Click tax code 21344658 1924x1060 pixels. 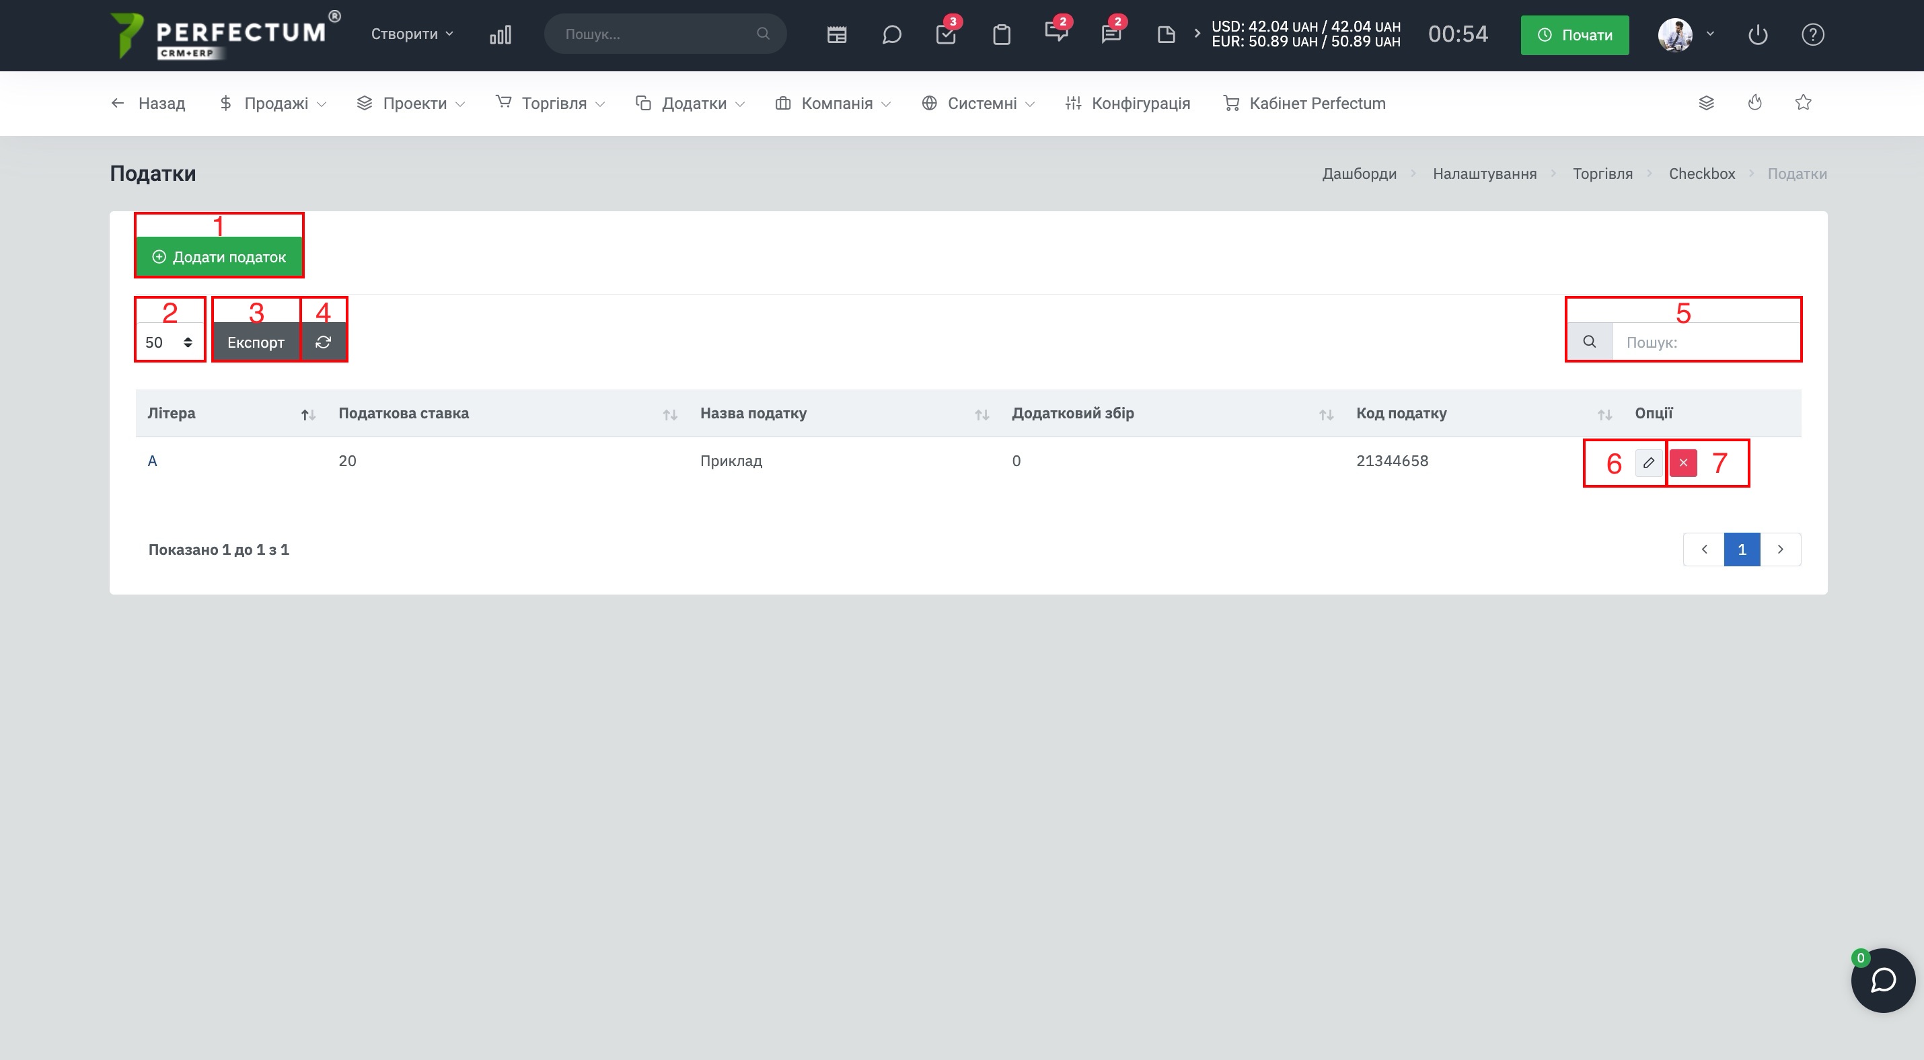click(x=1393, y=461)
